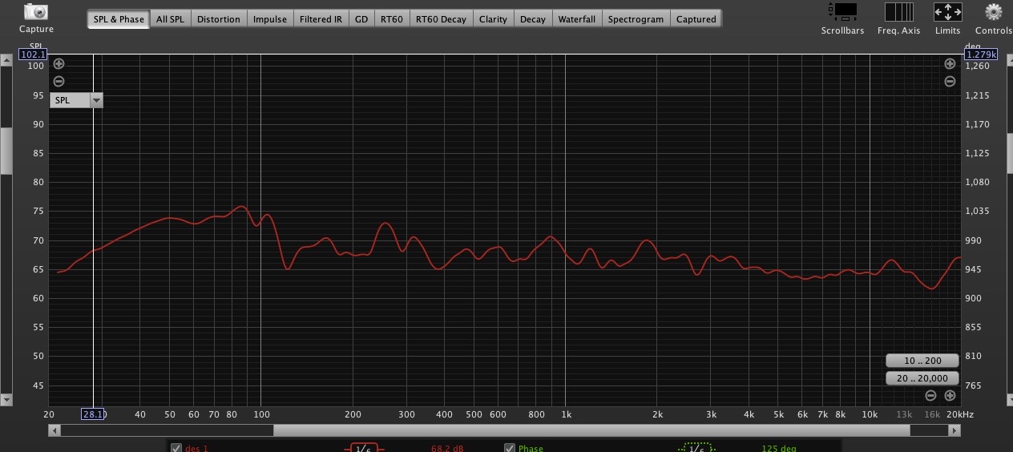Click the 100 frequency axis label

click(x=261, y=414)
